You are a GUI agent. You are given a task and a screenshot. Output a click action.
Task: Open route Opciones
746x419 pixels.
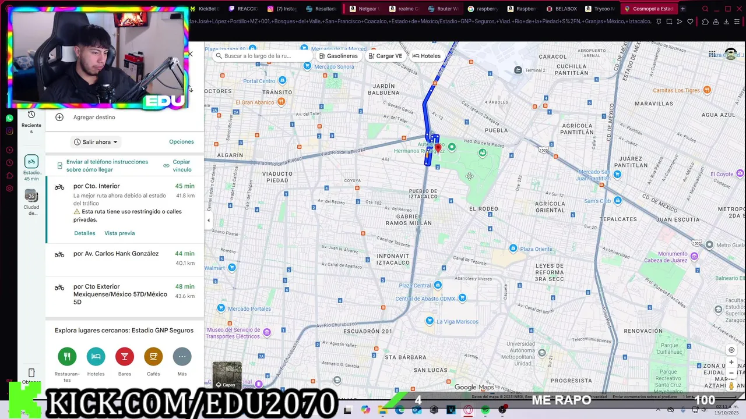click(181, 142)
